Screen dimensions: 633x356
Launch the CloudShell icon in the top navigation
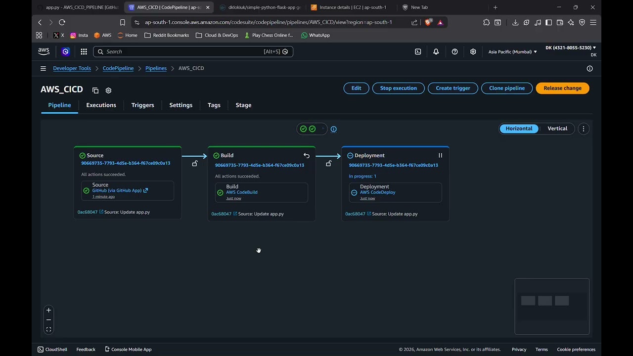(418, 51)
